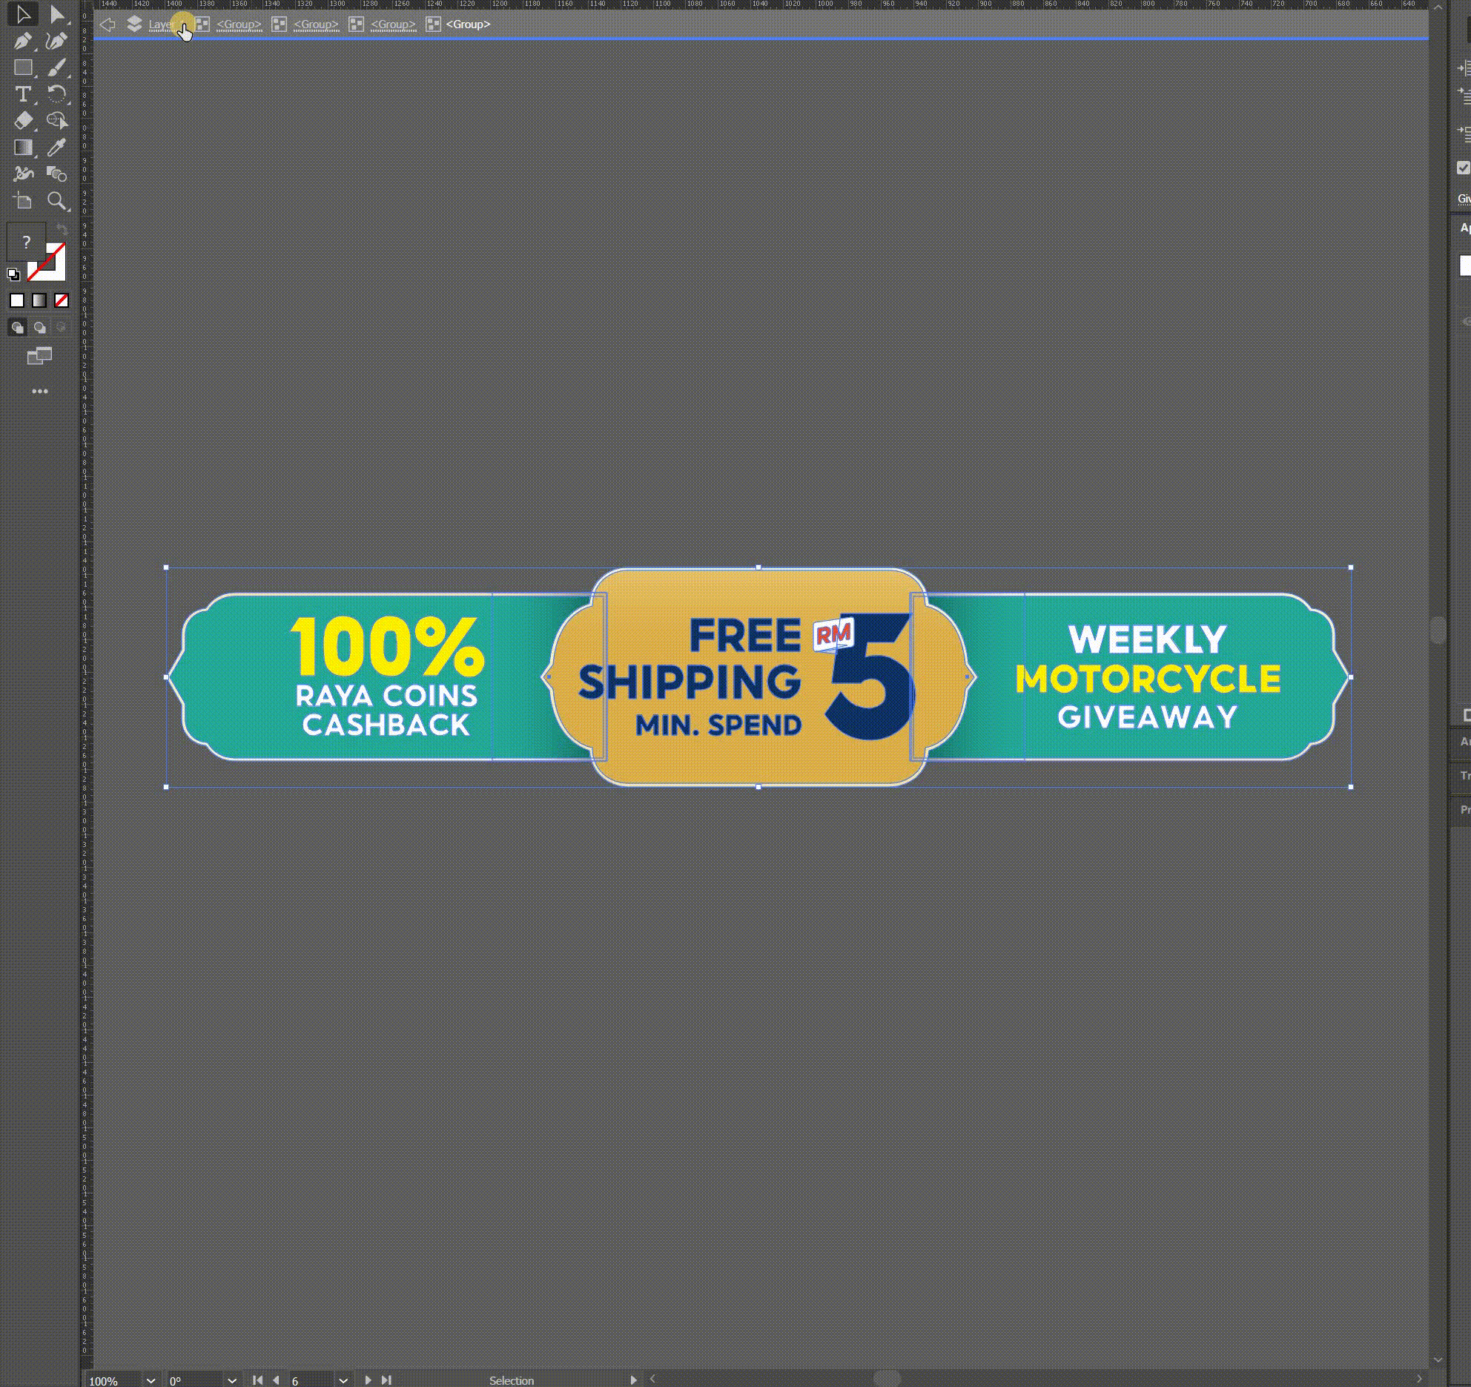Set paint type to None

point(62,300)
